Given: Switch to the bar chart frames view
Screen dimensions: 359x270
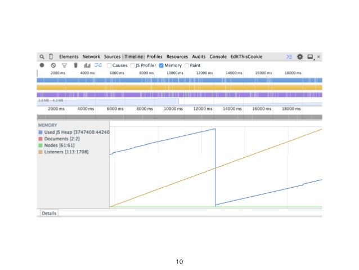Looking at the screenshot, I should tap(87, 65).
